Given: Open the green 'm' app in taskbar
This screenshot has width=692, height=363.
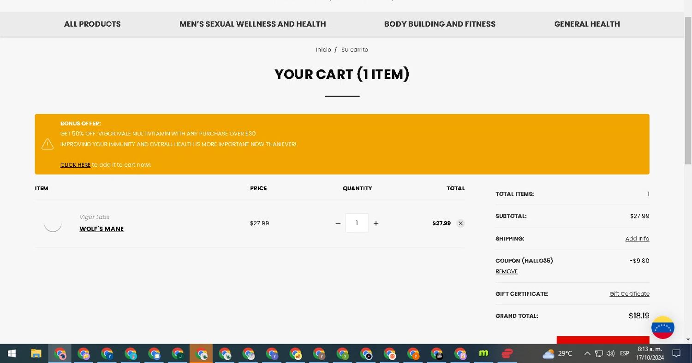Looking at the screenshot, I should 483,353.
